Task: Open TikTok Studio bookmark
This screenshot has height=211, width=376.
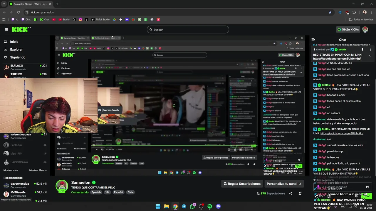Action: pyautogui.click(x=100, y=20)
